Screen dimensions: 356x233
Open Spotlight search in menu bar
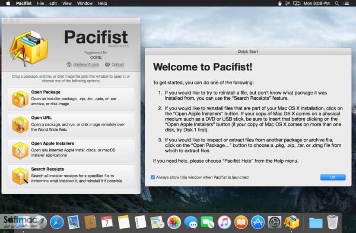tap(337, 3)
